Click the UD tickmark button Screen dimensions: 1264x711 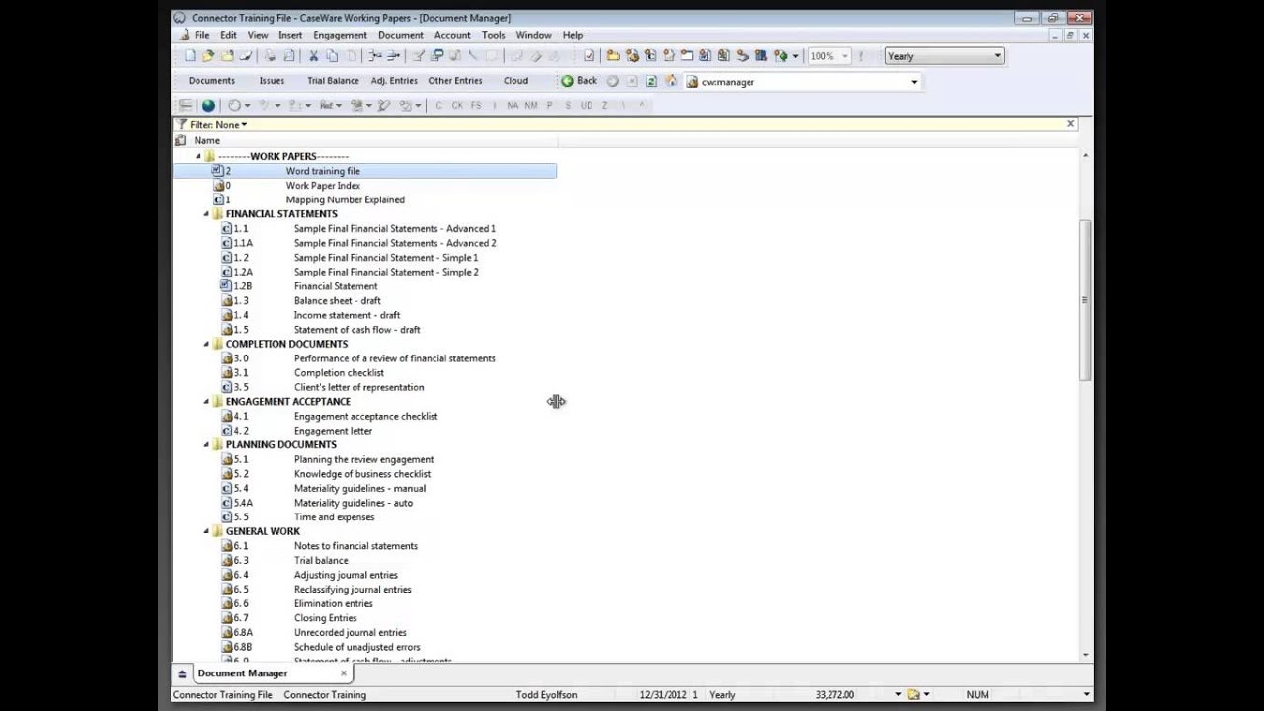tap(587, 105)
